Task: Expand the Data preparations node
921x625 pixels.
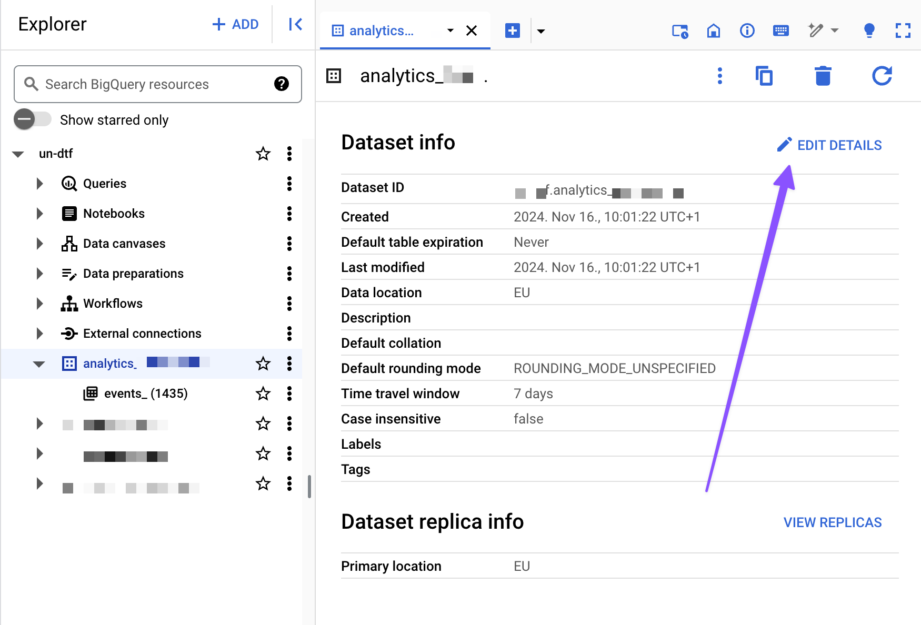Action: tap(39, 274)
